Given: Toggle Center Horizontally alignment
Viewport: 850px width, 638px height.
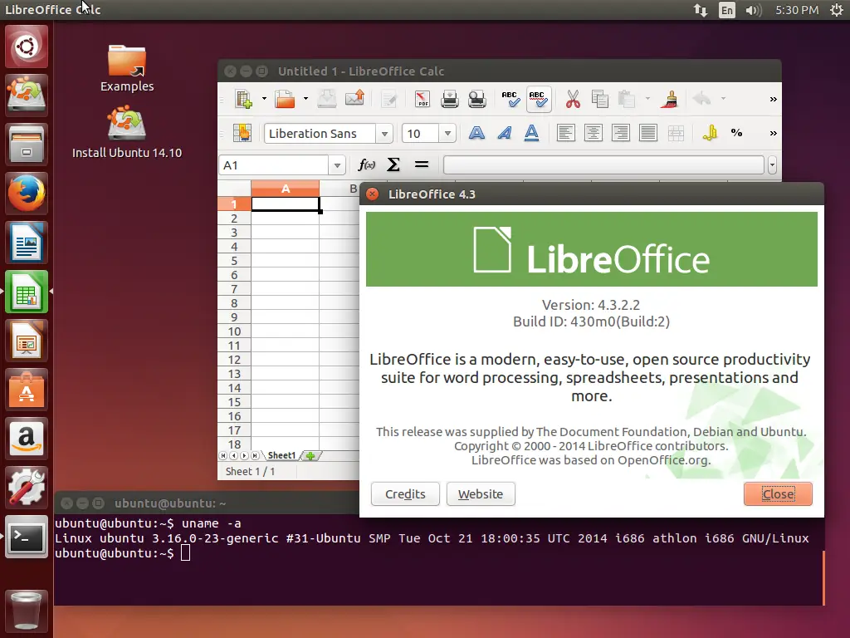Looking at the screenshot, I should pos(593,133).
